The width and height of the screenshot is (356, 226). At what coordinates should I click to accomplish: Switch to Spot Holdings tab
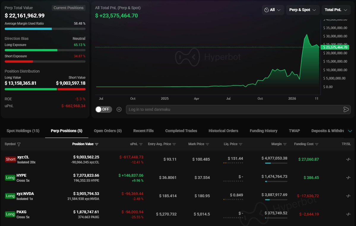tap(23, 131)
